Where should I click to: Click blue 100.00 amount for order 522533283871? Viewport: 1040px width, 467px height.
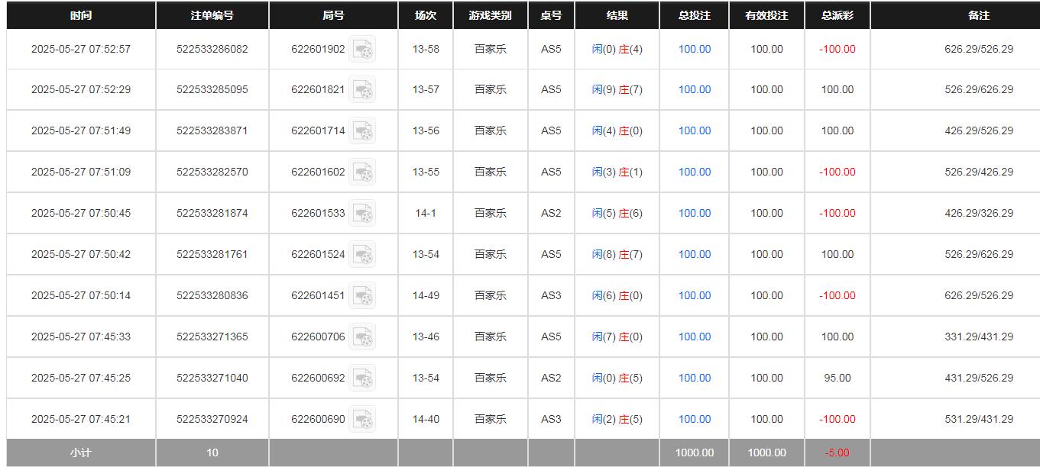[x=695, y=130]
